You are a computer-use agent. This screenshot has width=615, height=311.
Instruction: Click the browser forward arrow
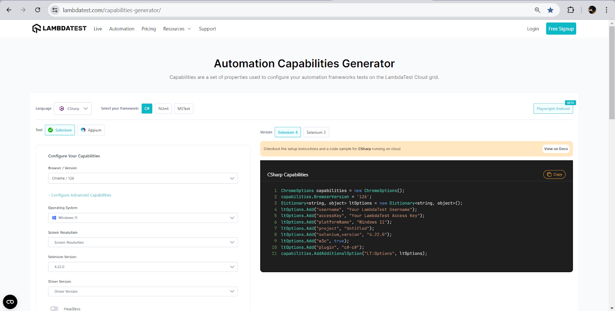(x=23, y=10)
